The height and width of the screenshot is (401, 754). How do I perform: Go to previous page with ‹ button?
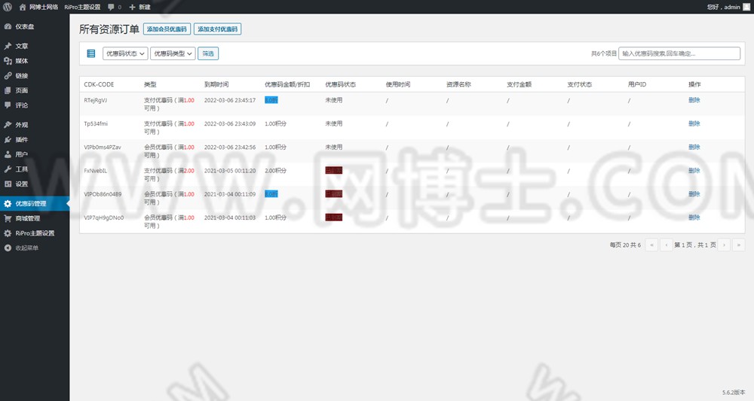666,245
